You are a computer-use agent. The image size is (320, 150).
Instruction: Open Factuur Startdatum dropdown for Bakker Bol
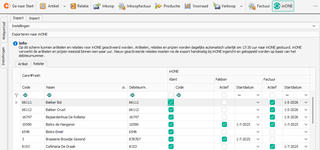tap(306, 102)
